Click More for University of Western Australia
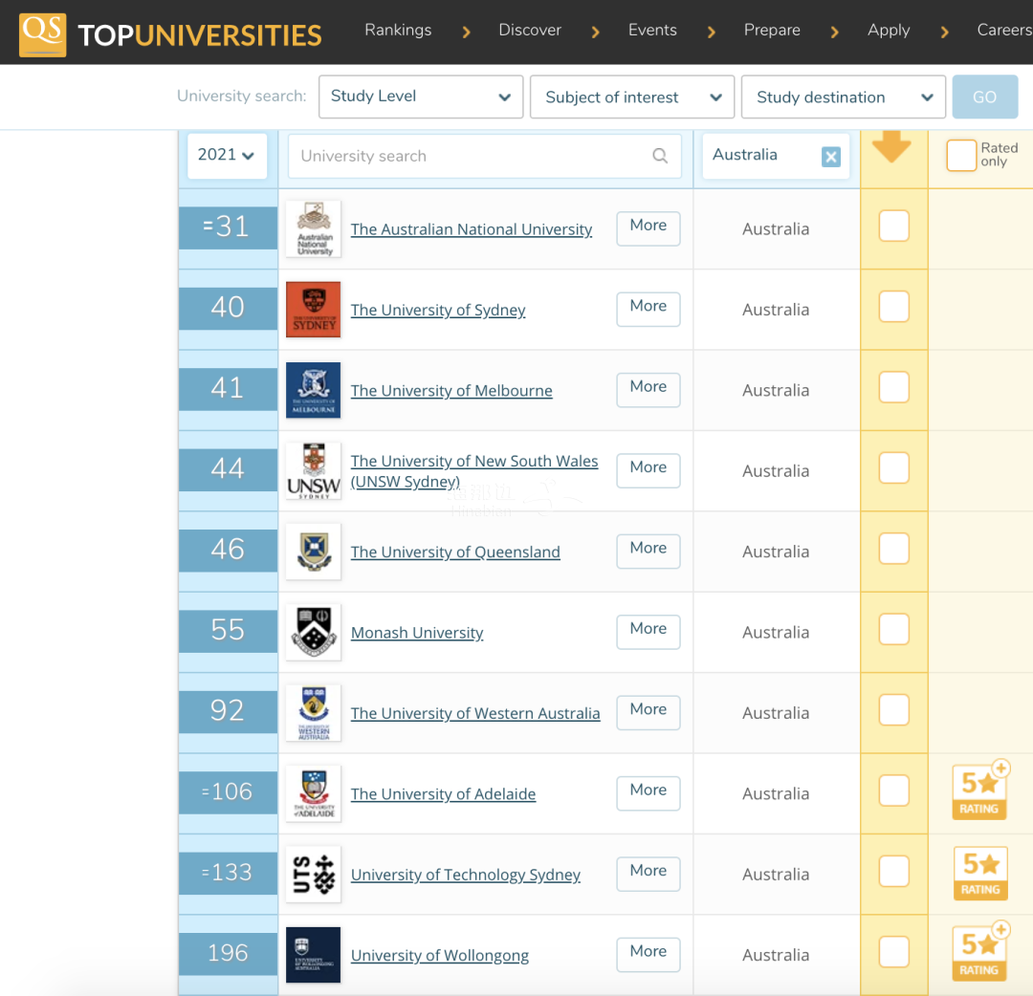The height and width of the screenshot is (996, 1033). pyautogui.click(x=648, y=712)
